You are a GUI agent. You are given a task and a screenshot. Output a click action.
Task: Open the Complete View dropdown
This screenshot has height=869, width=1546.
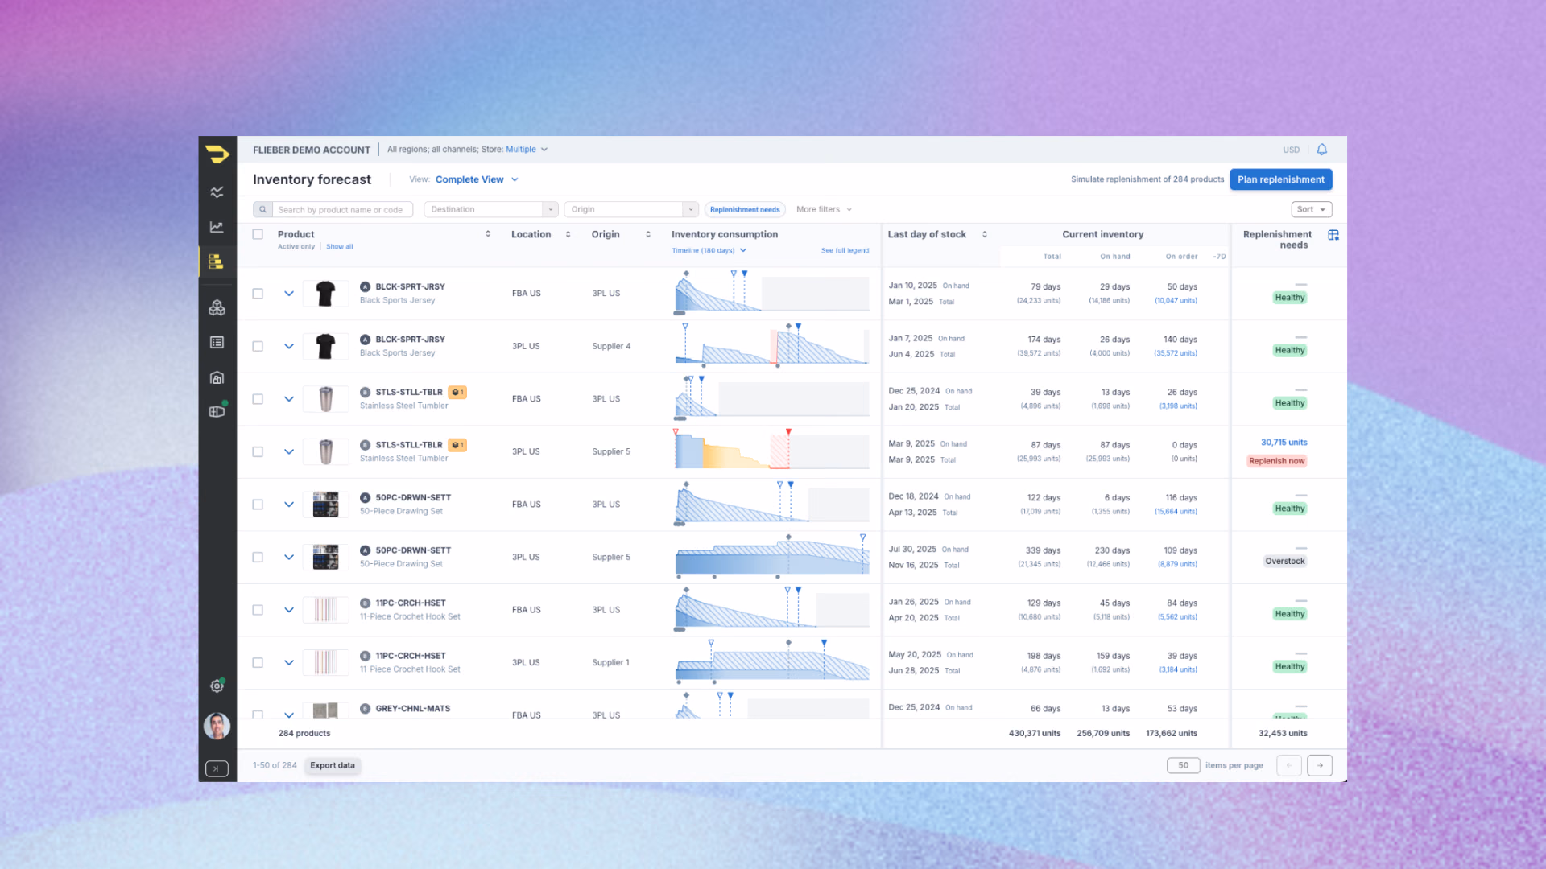click(x=477, y=179)
